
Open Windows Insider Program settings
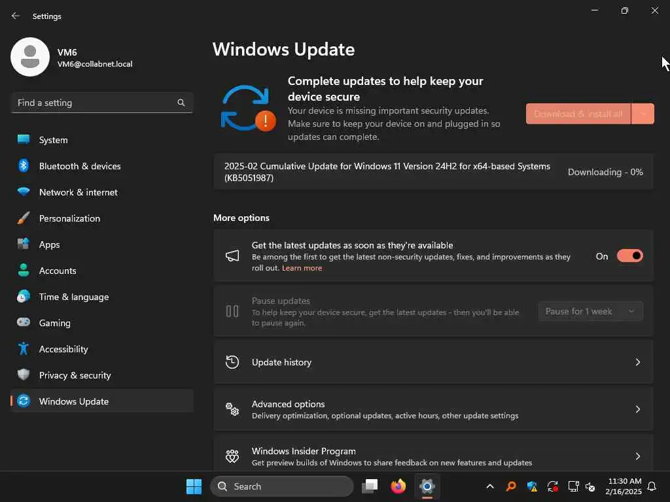pos(433,454)
